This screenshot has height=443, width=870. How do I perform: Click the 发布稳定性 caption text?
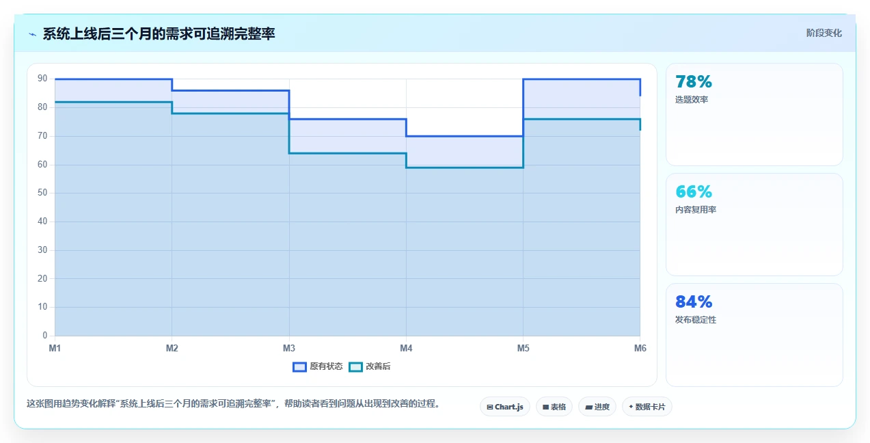tap(696, 320)
